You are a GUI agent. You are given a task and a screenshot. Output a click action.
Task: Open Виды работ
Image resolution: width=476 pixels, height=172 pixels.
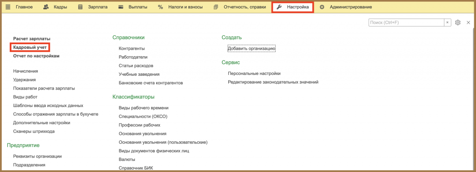pyautogui.click(x=25, y=97)
